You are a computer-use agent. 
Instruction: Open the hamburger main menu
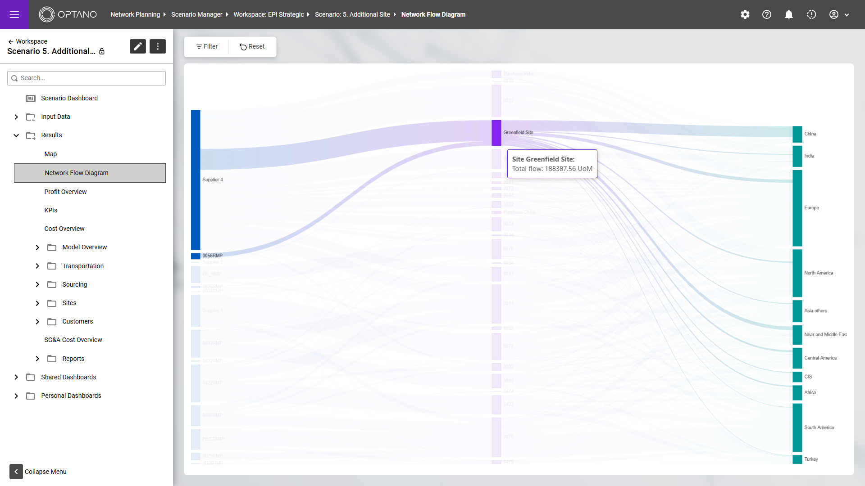(14, 14)
